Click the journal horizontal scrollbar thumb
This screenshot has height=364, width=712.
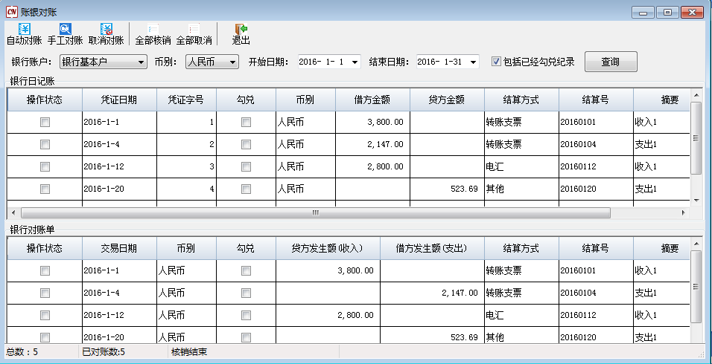point(314,212)
